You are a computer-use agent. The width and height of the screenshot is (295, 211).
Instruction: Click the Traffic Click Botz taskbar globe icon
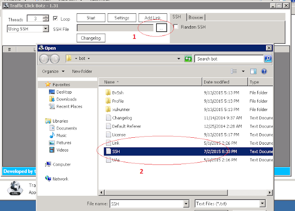[x=15, y=188]
